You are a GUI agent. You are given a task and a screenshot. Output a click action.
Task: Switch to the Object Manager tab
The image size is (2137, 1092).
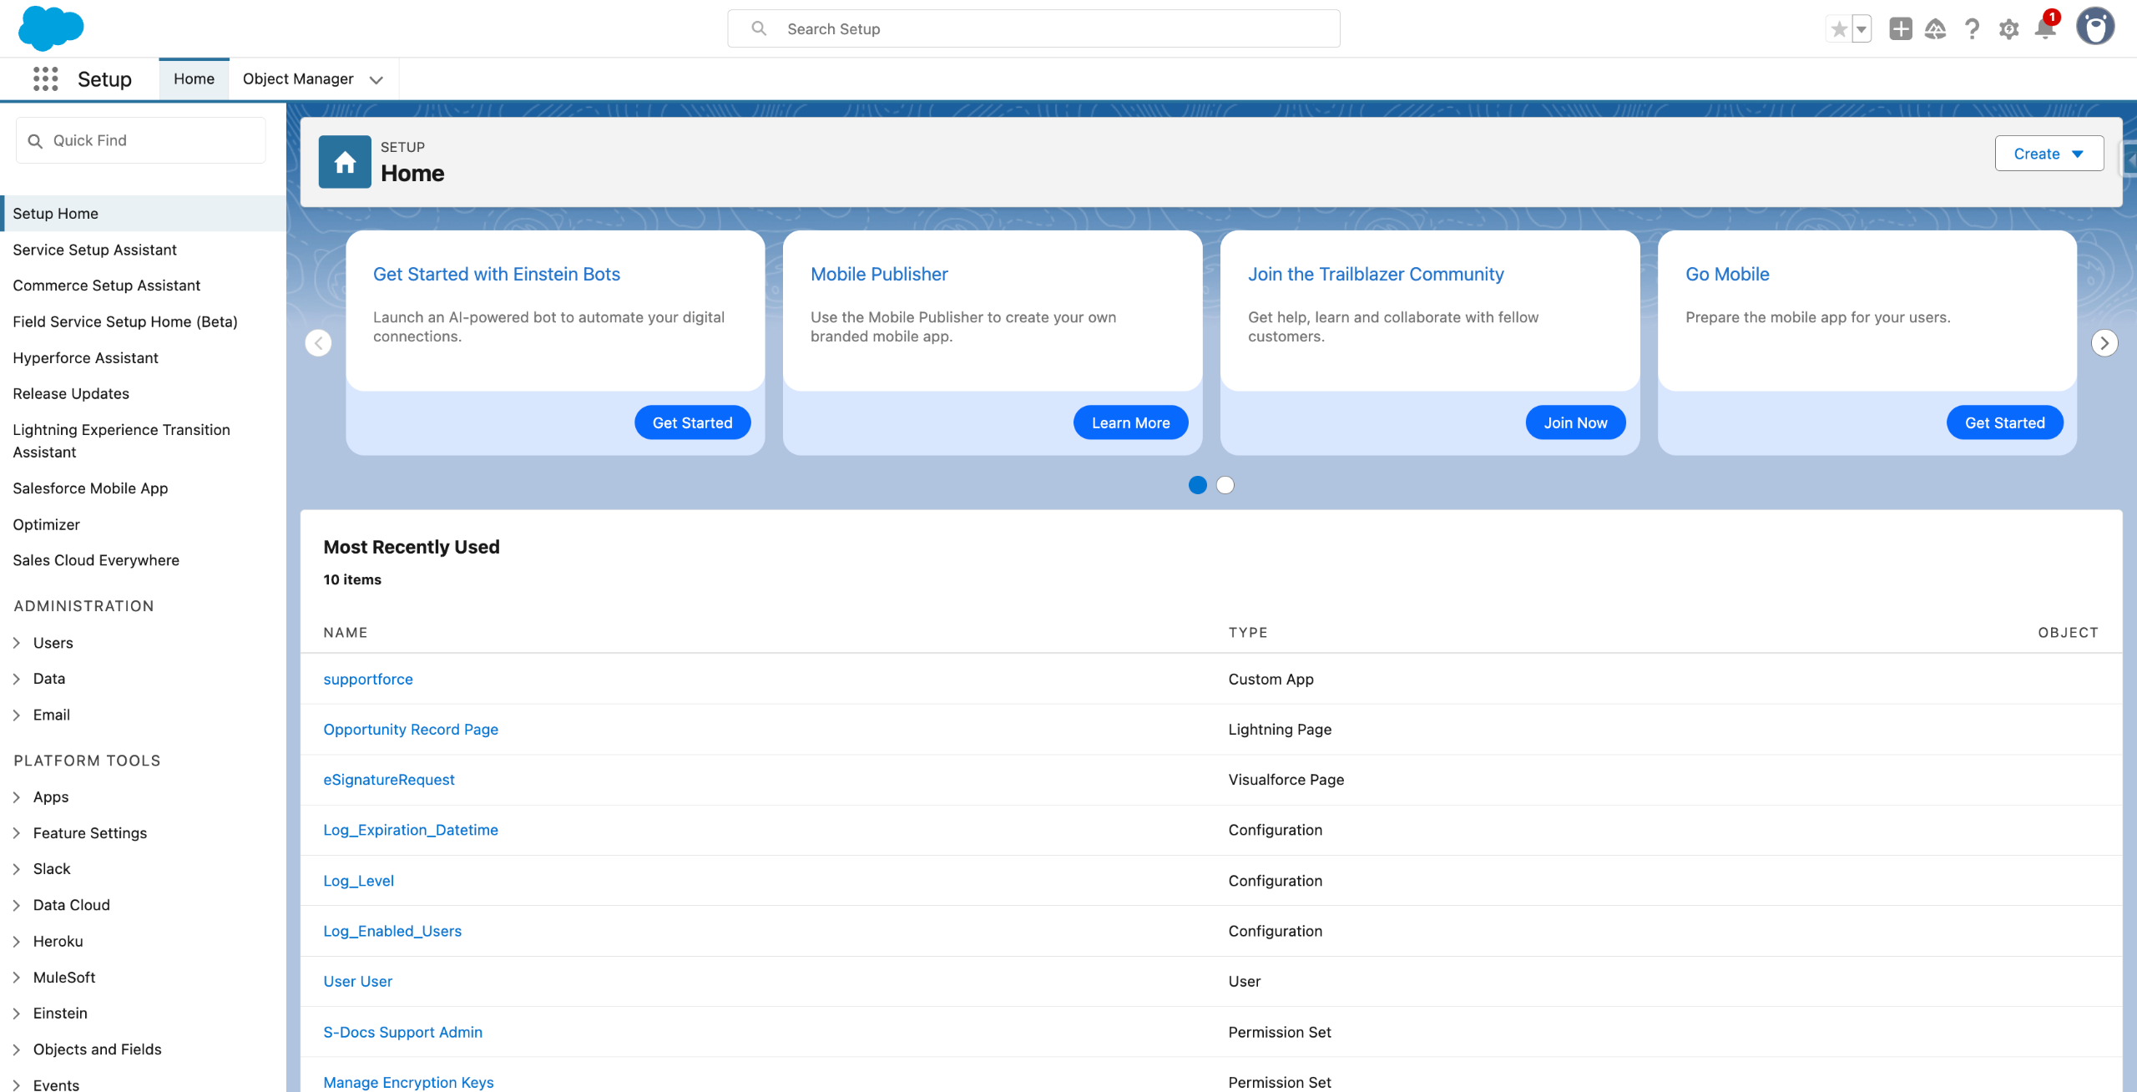click(298, 79)
